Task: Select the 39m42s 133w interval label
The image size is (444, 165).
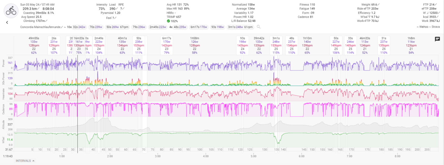Action: point(259,45)
